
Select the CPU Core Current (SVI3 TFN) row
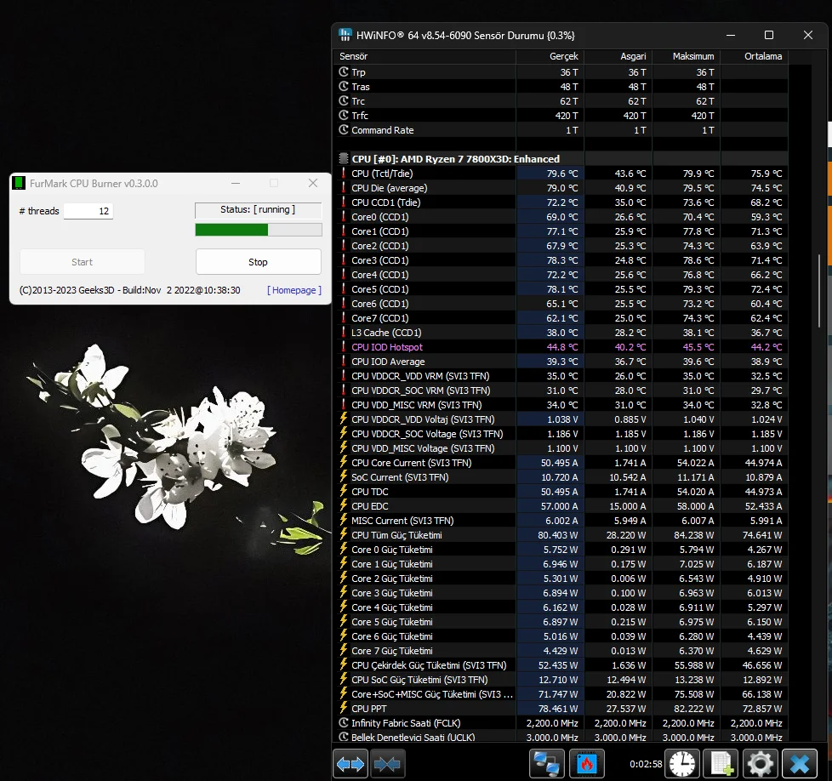pyautogui.click(x=561, y=463)
